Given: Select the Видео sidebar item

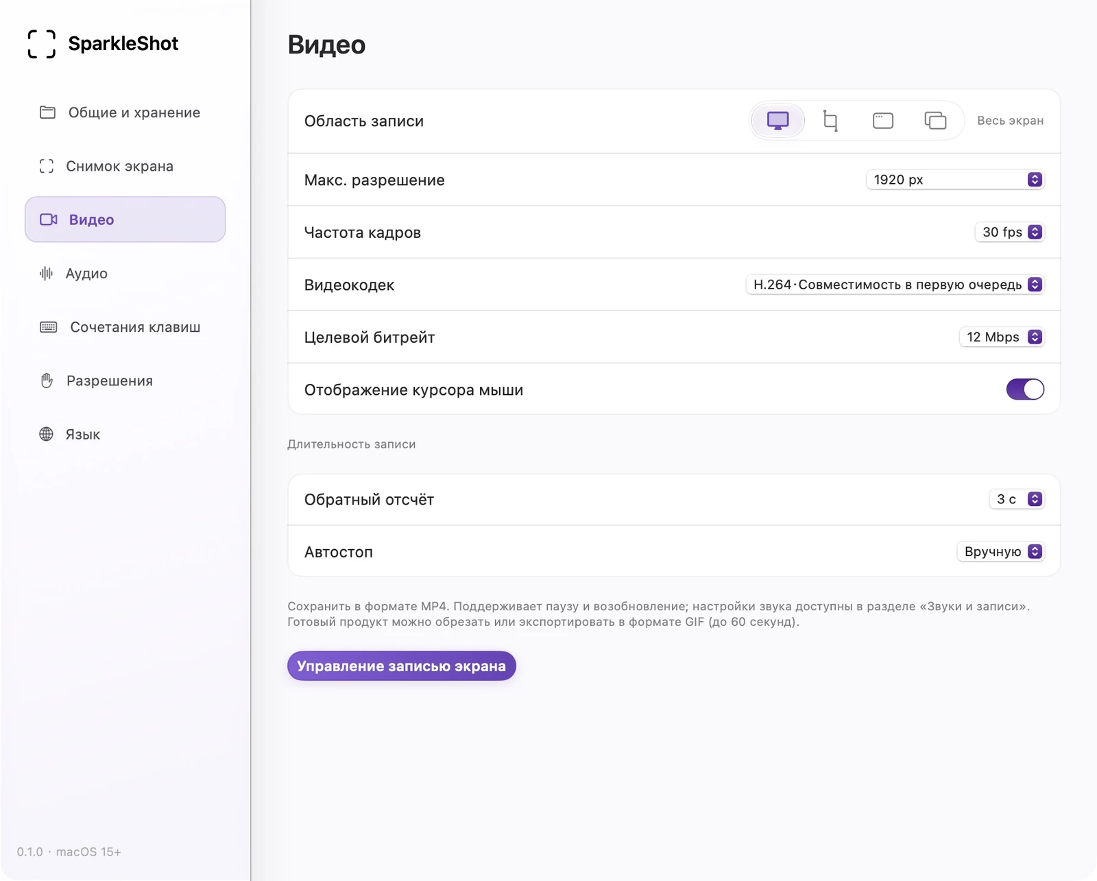Looking at the screenshot, I should 125,219.
